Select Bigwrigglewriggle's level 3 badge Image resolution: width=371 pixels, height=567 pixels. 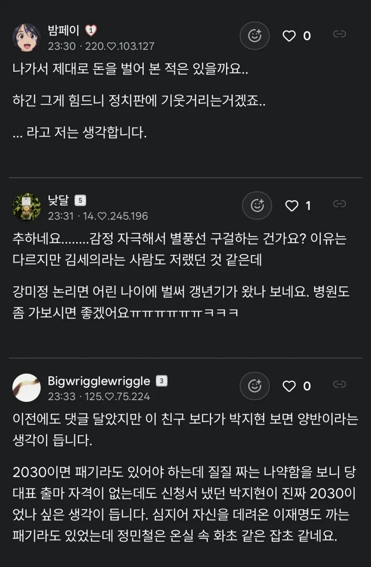pyautogui.click(x=161, y=381)
